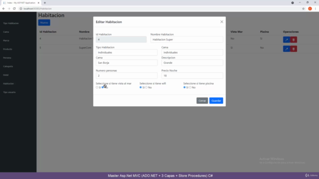Viewport: 319px width, 179px height.
Task: Open Producto in the sidebar
Action: click(7, 49)
